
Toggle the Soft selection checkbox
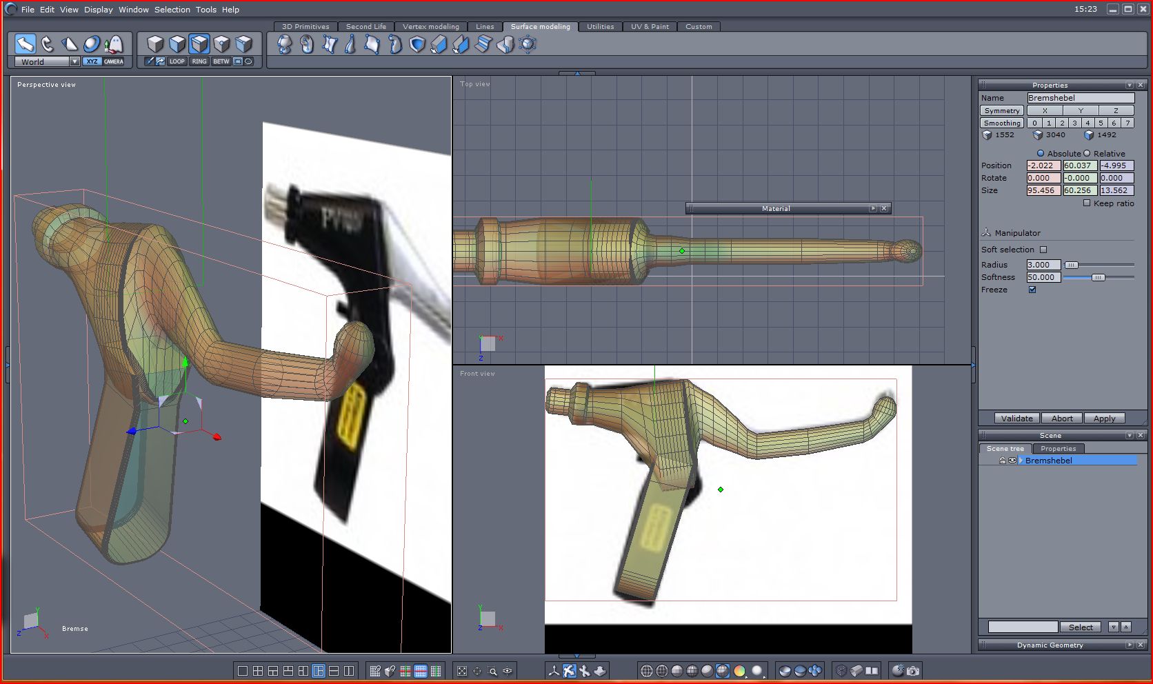[x=1043, y=250]
